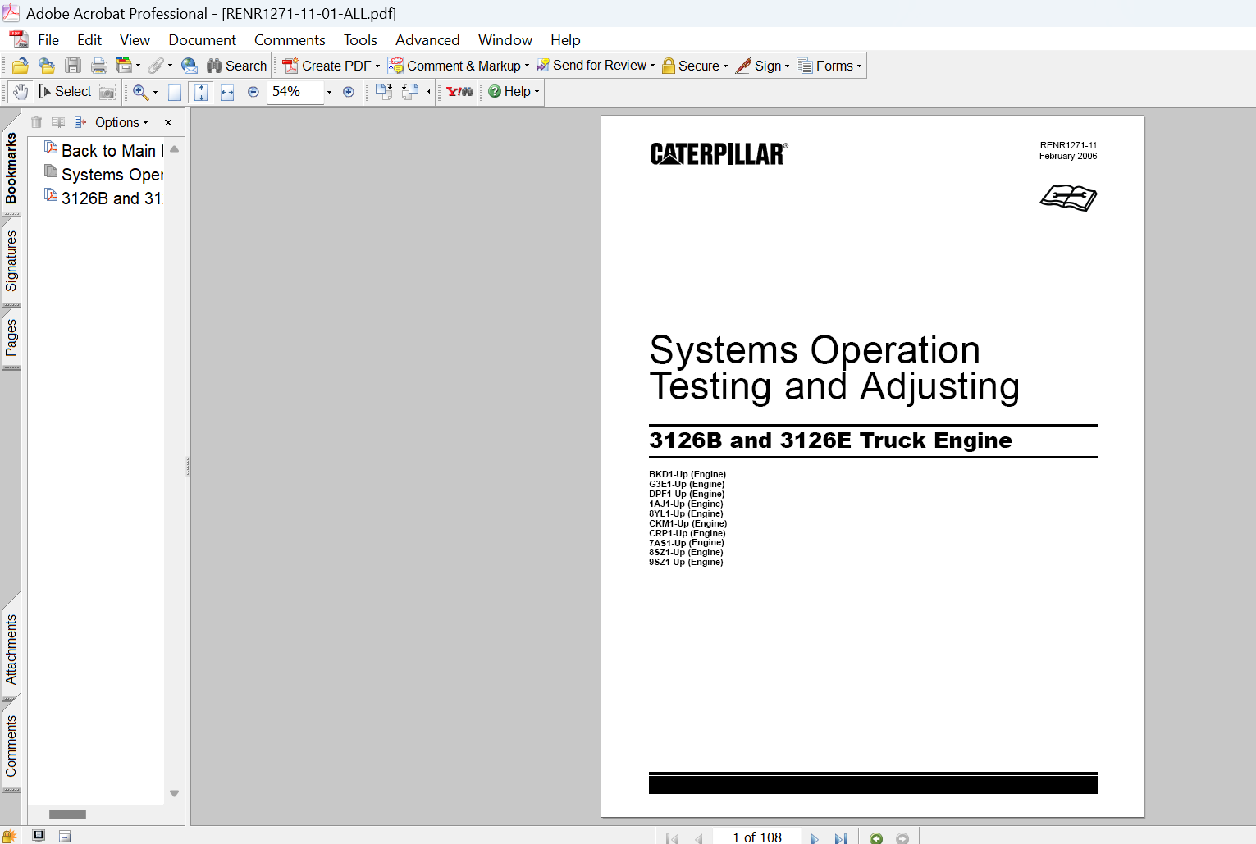The image size is (1256, 844).
Task: Click the paperclip Attach a File icon
Action: (x=156, y=66)
